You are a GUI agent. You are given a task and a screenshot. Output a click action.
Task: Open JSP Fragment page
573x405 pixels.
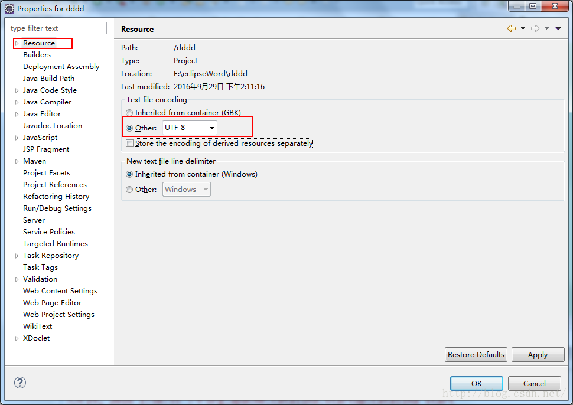(46, 149)
